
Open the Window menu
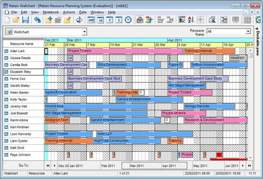coord(97,12)
